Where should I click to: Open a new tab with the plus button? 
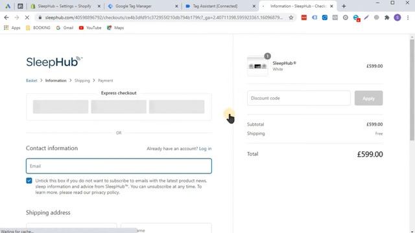pyautogui.click(x=344, y=6)
